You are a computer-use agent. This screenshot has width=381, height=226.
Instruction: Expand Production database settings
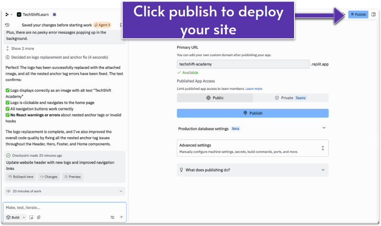click(x=253, y=128)
